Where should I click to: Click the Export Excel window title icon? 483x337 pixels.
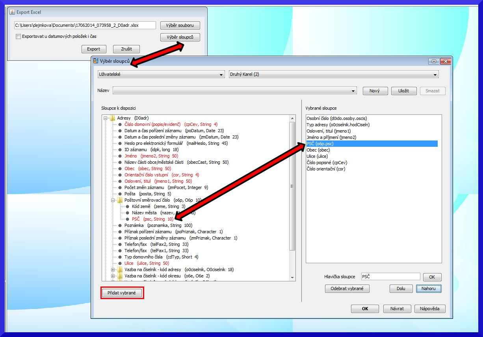12,12
